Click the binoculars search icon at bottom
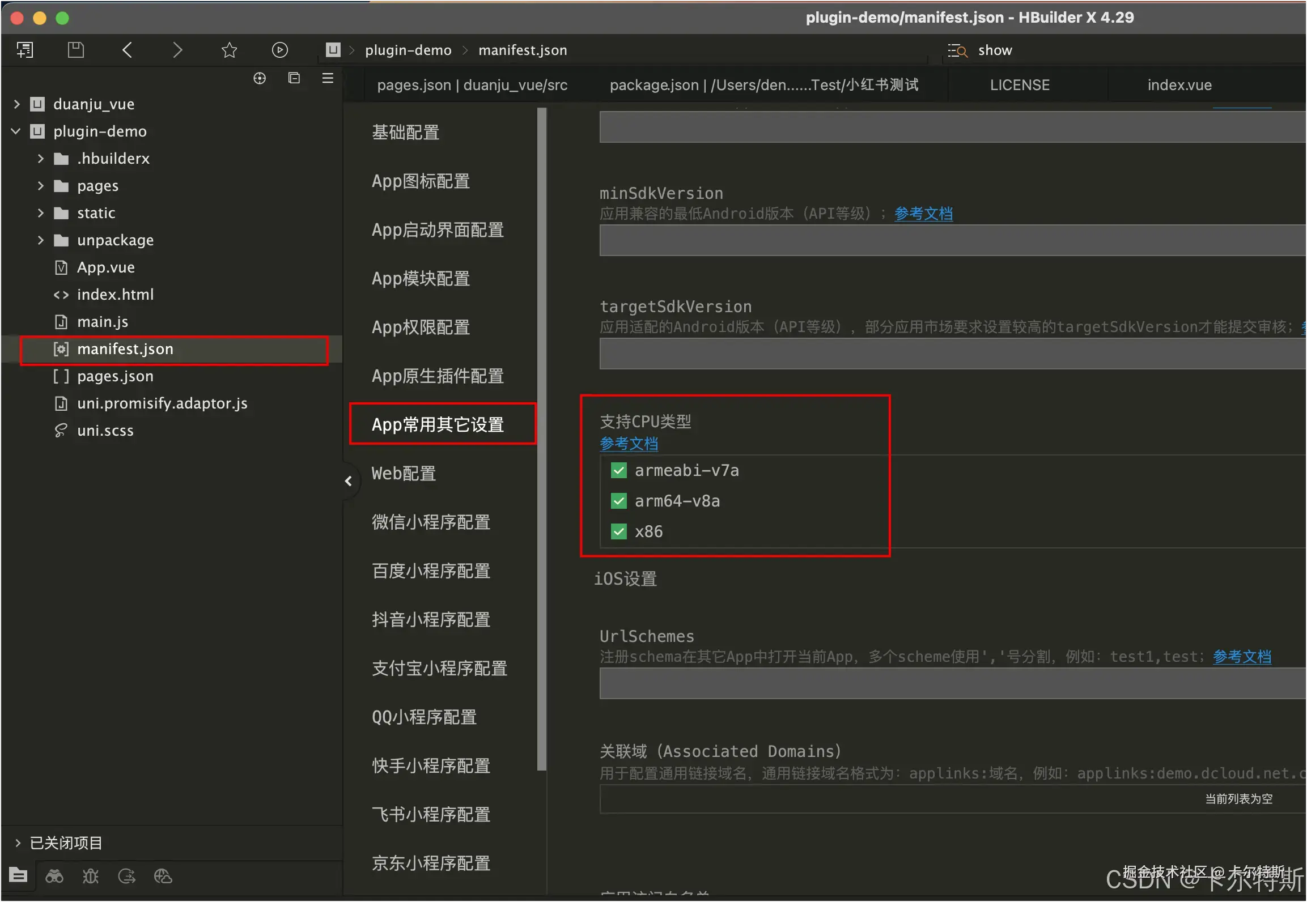 54,877
